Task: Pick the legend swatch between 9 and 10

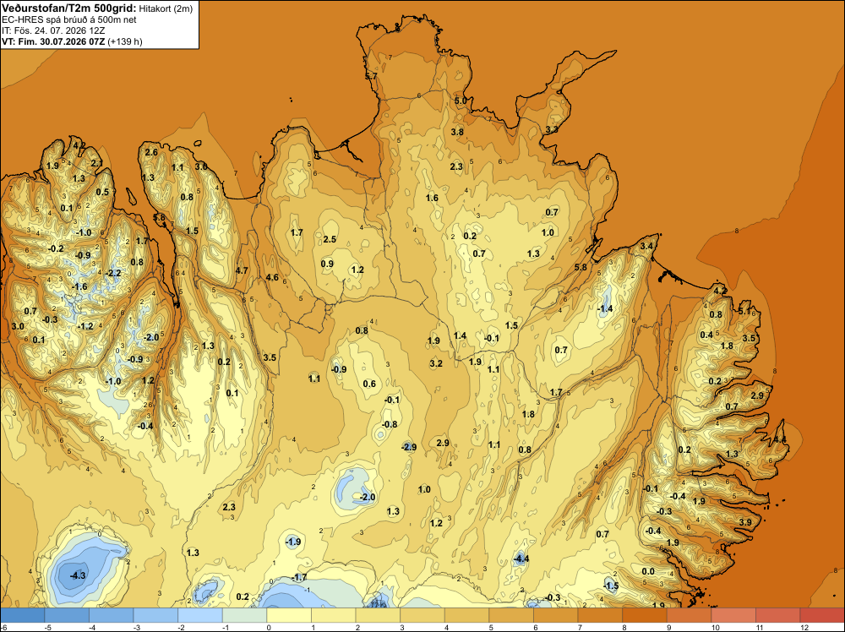Action: (x=690, y=615)
